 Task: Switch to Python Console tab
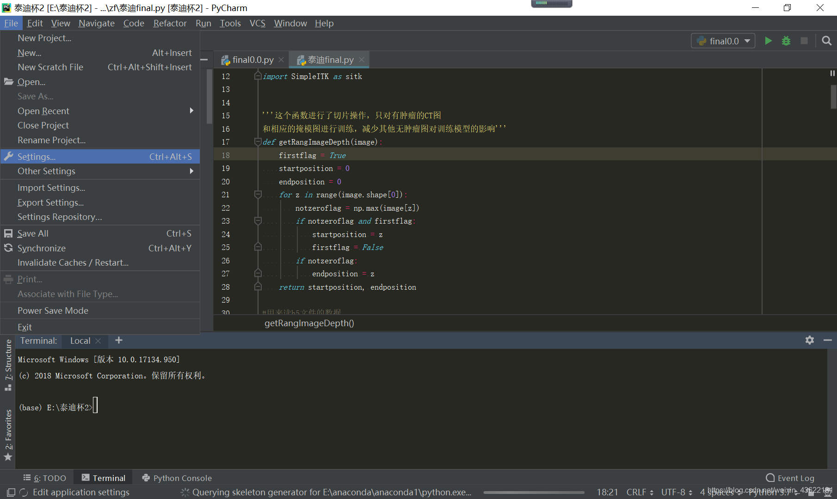(x=177, y=478)
